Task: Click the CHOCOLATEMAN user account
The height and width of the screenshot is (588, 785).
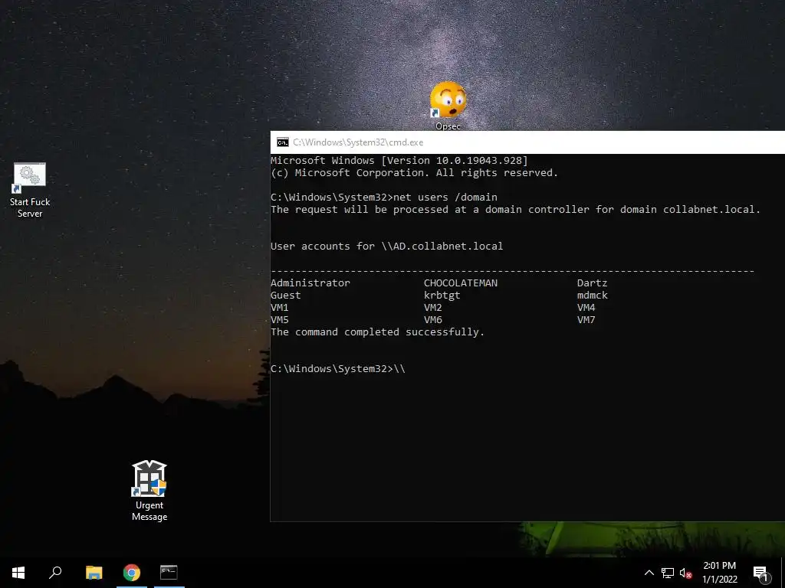Action: pos(461,283)
